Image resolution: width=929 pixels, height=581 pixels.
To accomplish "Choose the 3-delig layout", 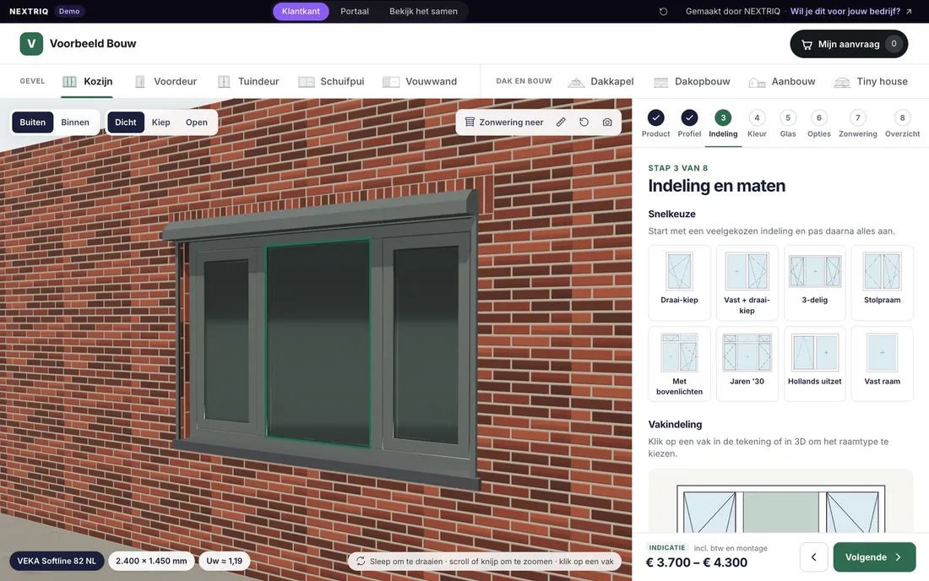I will tap(815, 283).
